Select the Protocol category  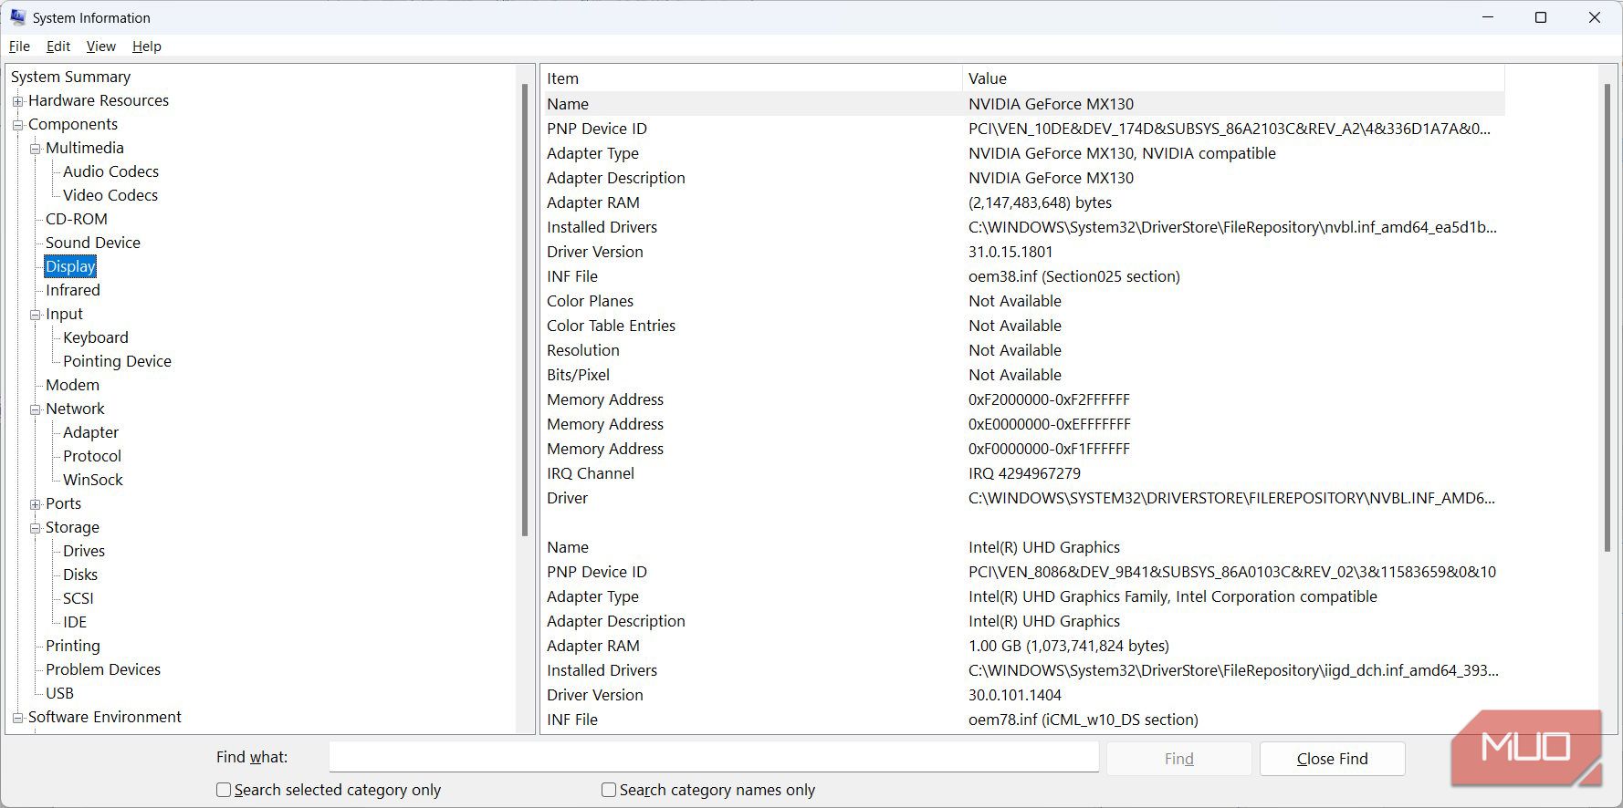point(92,456)
